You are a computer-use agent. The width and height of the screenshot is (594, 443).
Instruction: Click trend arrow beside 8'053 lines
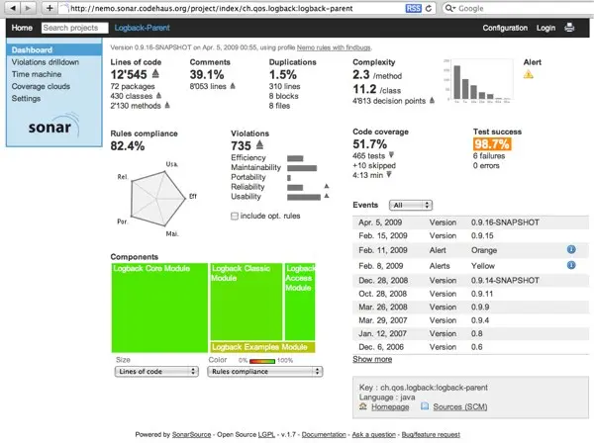[x=233, y=86]
